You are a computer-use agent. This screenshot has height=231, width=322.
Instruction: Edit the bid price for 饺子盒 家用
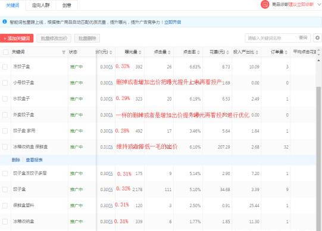[111, 131]
